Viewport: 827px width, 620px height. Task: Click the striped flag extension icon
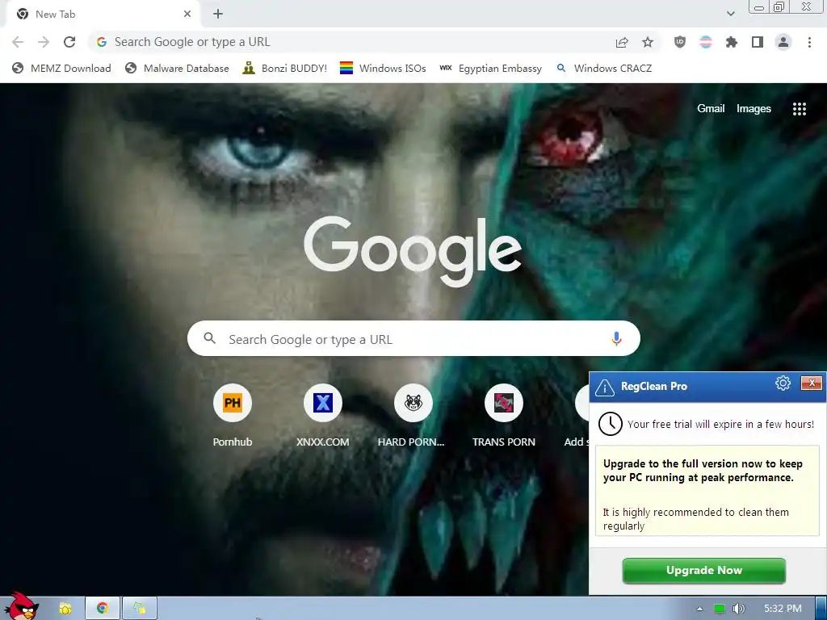pyautogui.click(x=706, y=42)
